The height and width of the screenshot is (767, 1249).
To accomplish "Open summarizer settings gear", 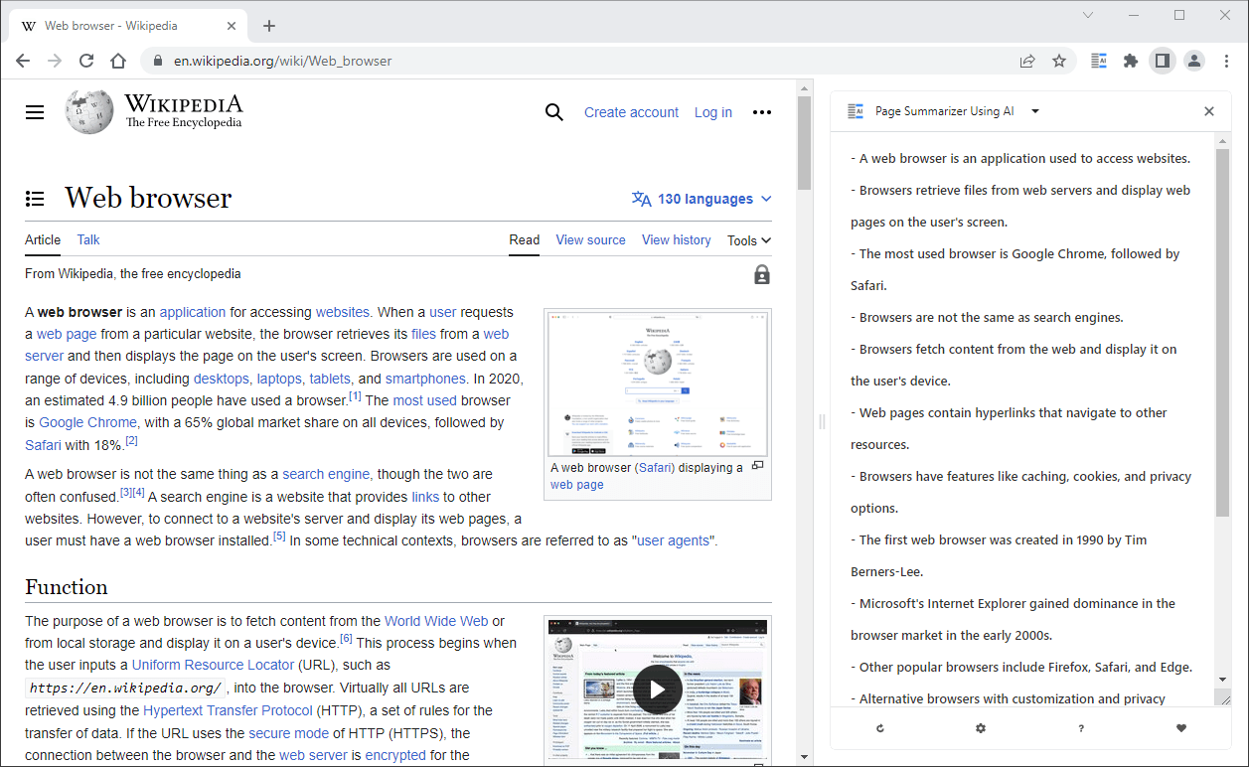I will 981,728.
